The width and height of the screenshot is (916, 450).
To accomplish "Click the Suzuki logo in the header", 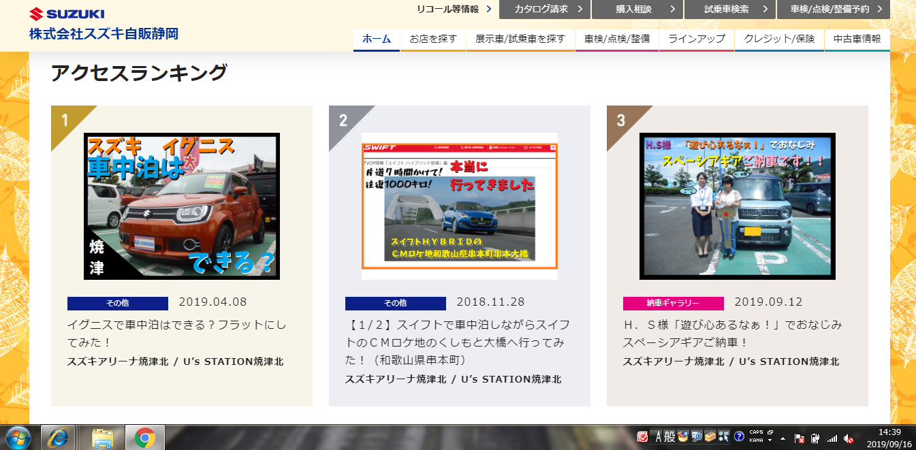I will (x=67, y=13).
